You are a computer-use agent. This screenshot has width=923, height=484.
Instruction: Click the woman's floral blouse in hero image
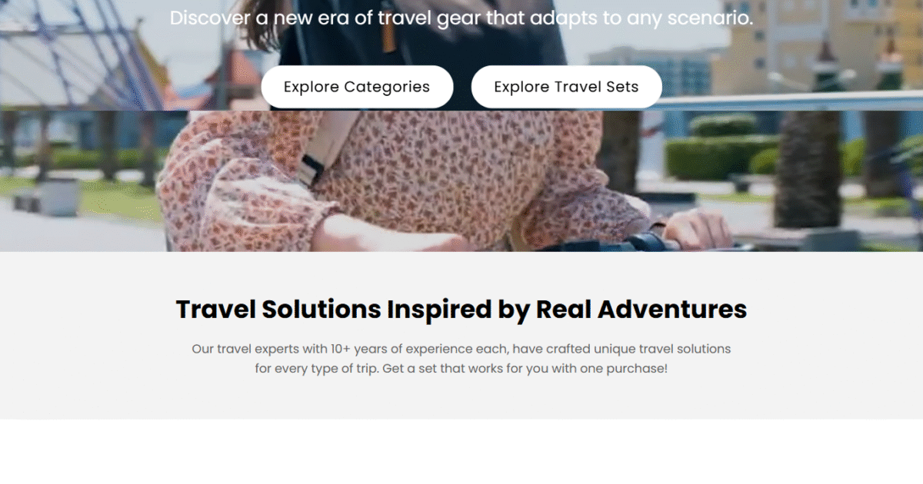pos(431,177)
